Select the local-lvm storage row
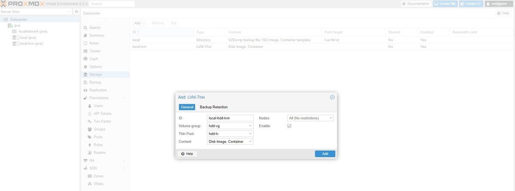 pos(322,47)
